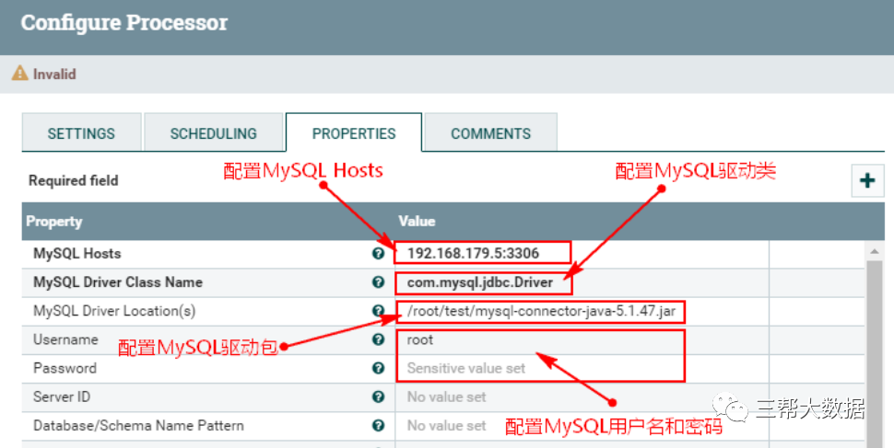Go to the COMMENTS tab

click(490, 133)
